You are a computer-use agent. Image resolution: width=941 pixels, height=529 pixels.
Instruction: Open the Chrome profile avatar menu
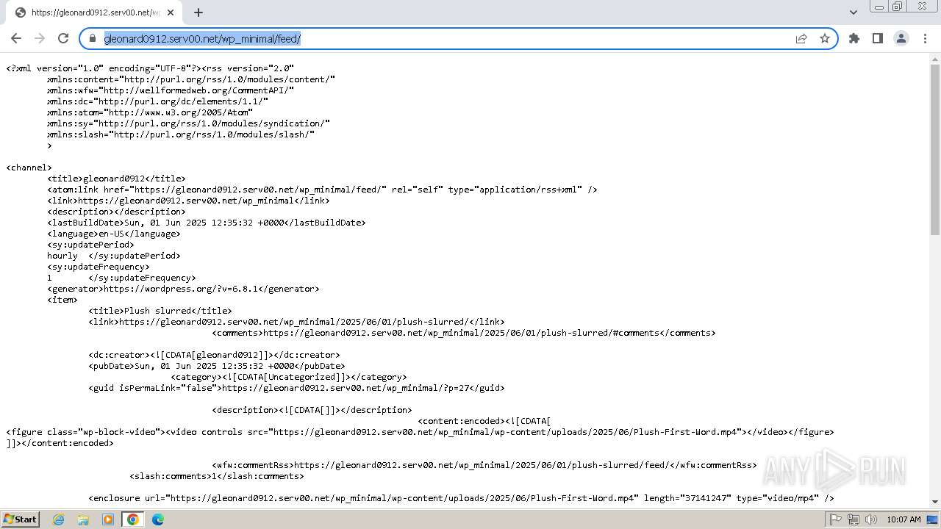point(901,38)
